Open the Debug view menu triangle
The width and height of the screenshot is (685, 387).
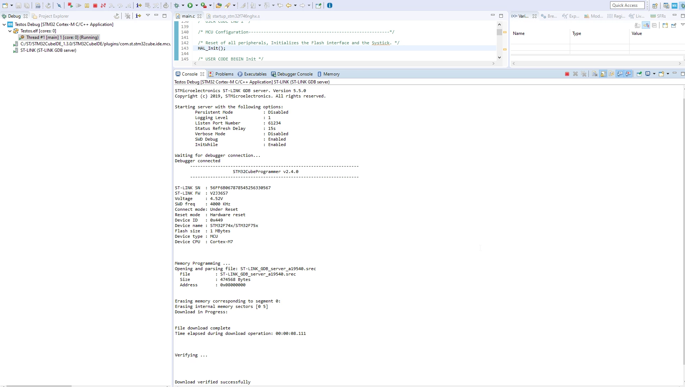[x=148, y=15]
